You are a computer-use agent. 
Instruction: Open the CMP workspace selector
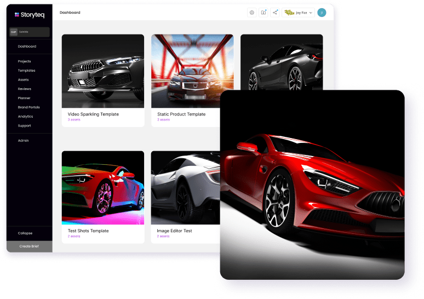pos(30,32)
